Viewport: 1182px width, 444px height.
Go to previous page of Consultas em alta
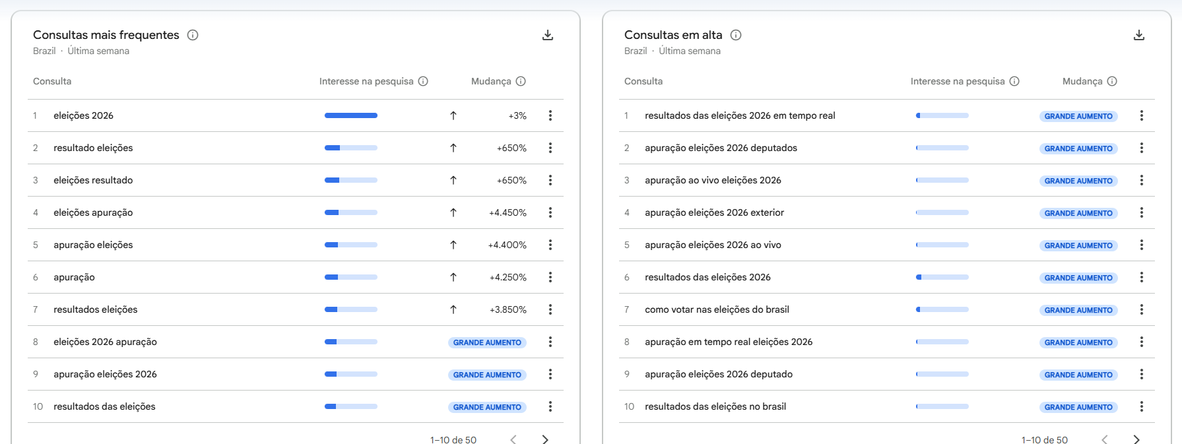pos(1105,439)
